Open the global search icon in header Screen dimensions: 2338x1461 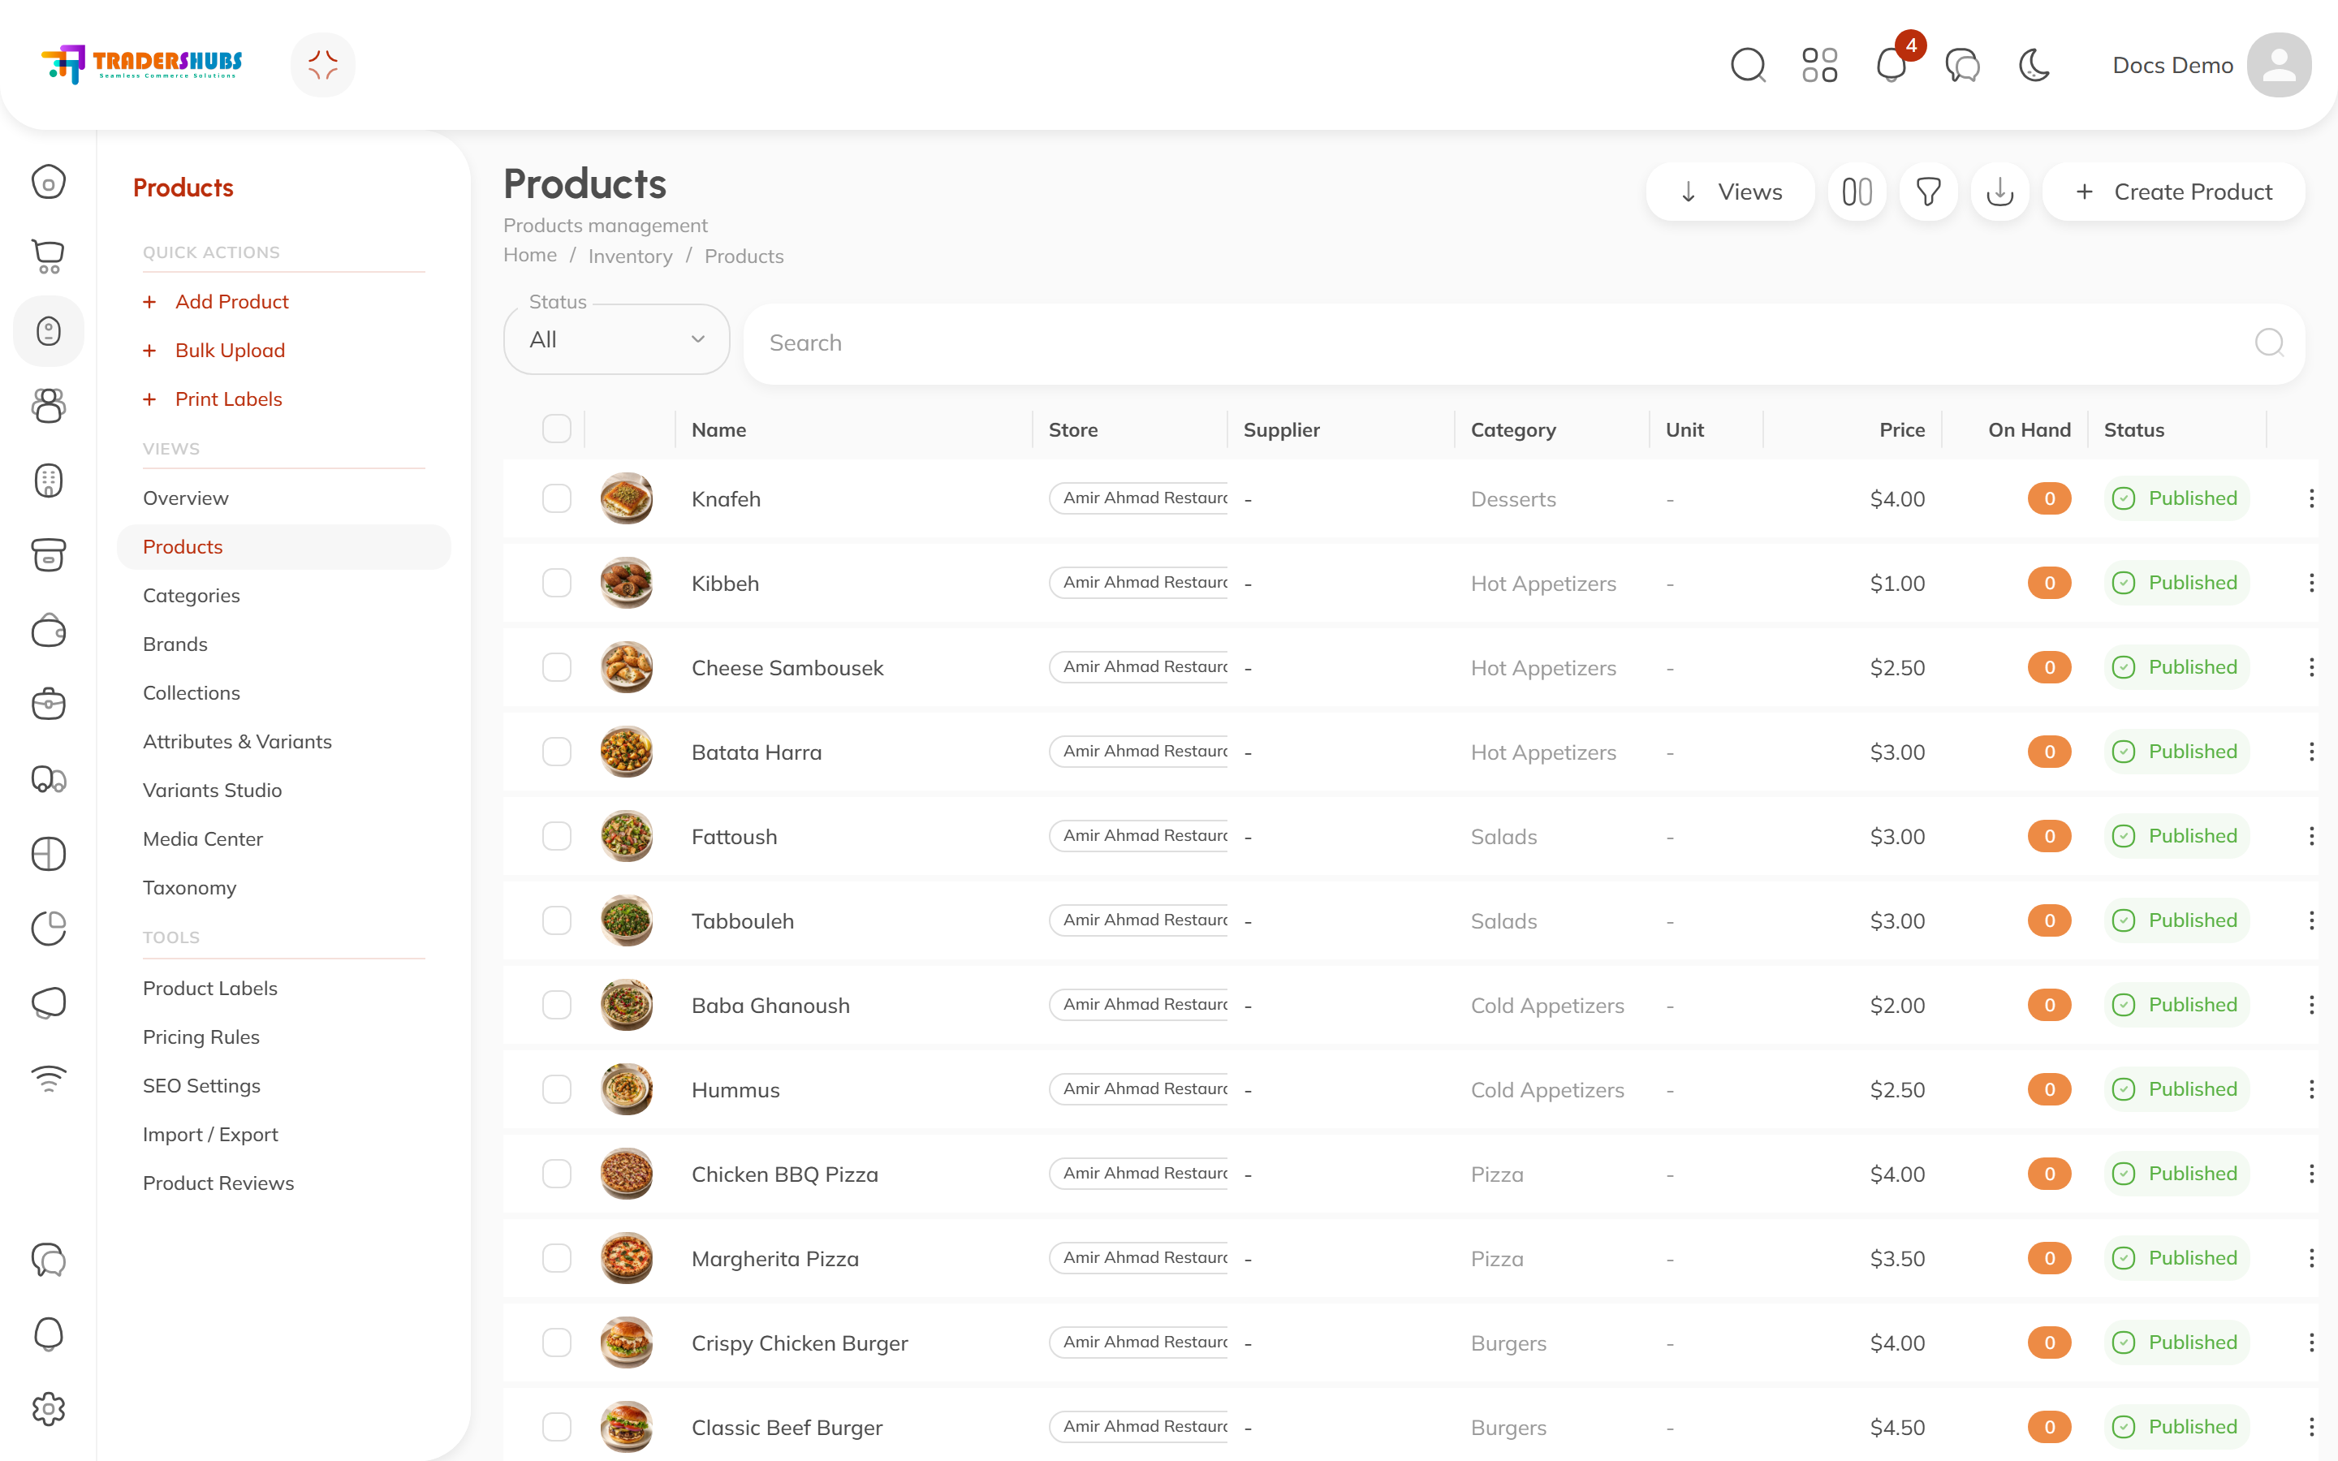1748,66
